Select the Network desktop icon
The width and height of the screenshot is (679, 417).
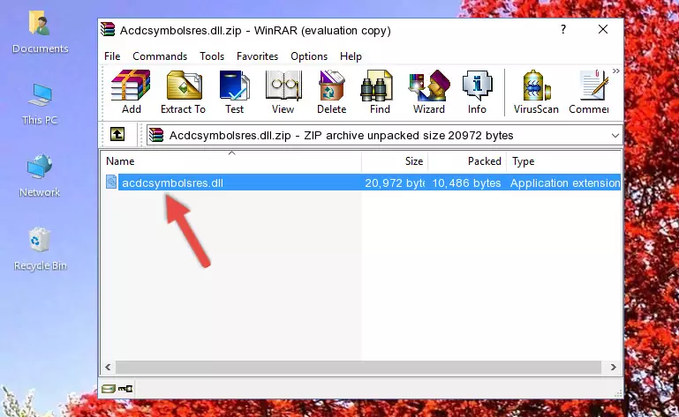pos(40,175)
